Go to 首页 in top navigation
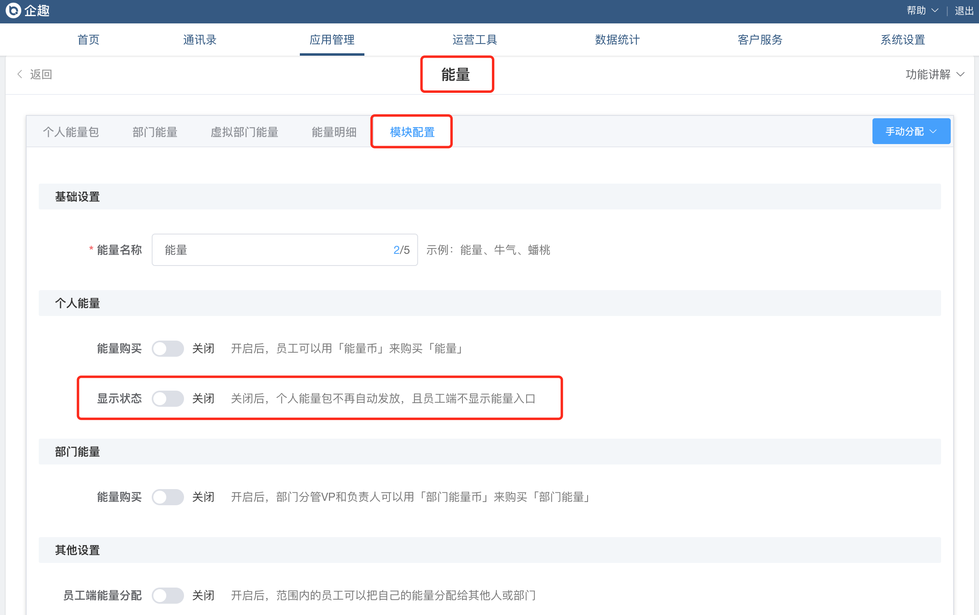979x615 pixels. [88, 40]
